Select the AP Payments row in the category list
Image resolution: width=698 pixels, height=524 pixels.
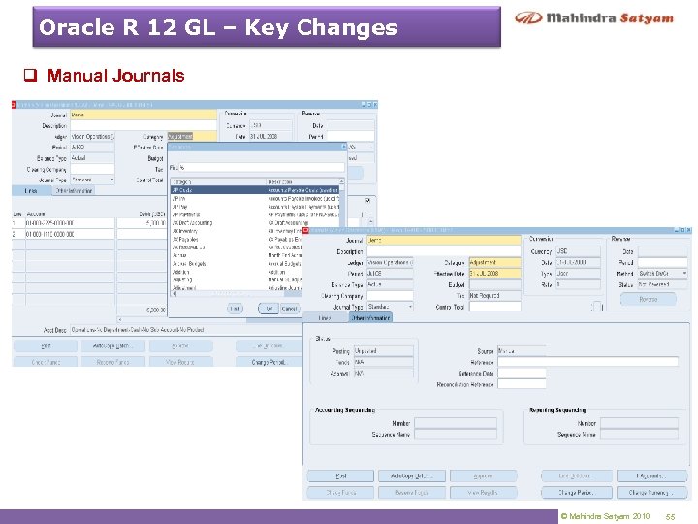[x=255, y=214]
